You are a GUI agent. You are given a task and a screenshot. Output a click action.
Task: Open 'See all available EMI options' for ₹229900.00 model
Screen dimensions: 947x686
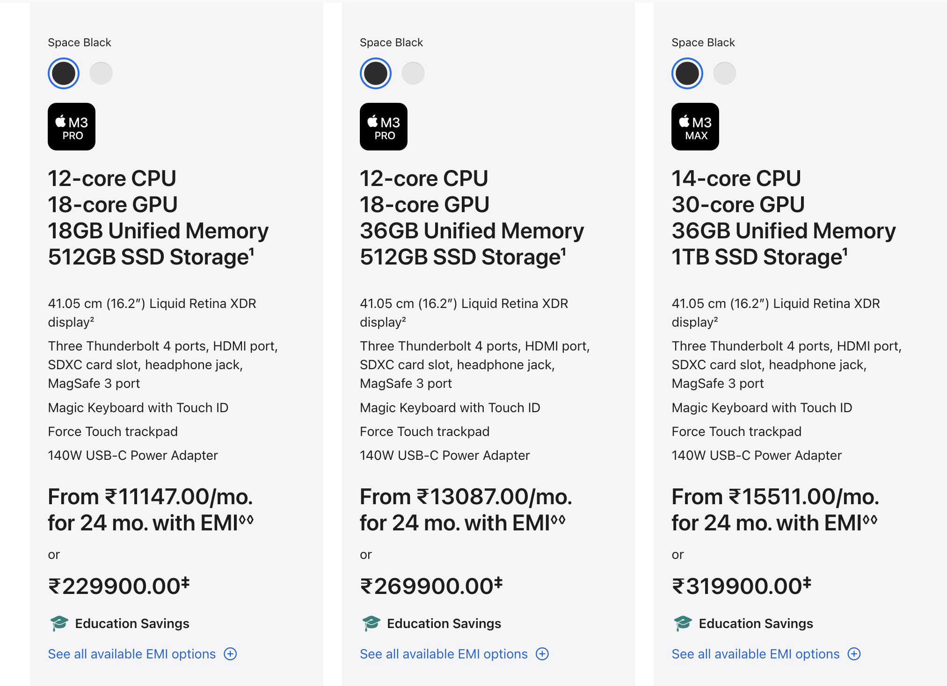tap(132, 654)
